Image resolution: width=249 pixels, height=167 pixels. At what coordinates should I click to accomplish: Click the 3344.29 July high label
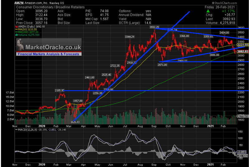click(x=129, y=37)
